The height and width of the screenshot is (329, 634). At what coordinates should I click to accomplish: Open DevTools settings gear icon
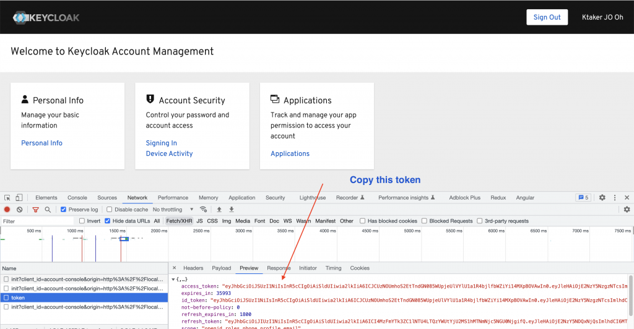pos(602,198)
